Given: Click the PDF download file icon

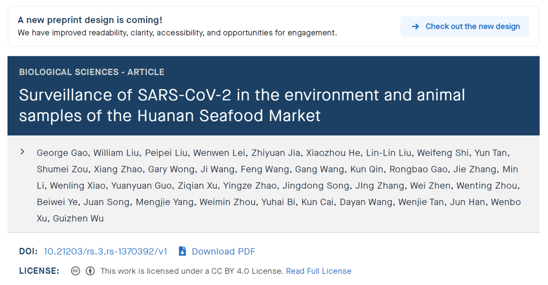Looking at the screenshot, I should coord(183,252).
